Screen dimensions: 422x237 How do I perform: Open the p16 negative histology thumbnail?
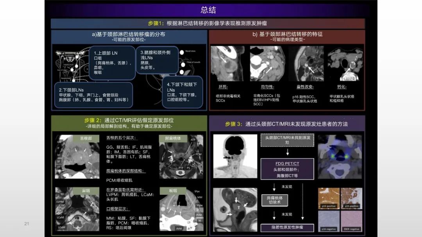coord(329,221)
